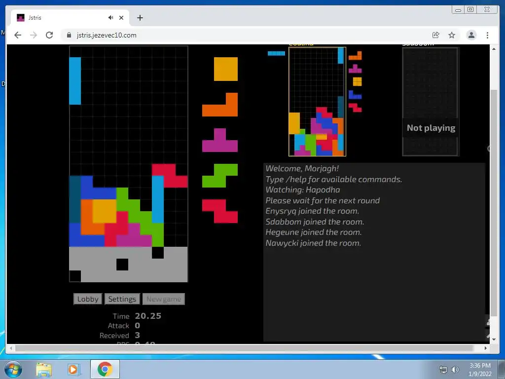Reload the Jstris page

(49, 35)
